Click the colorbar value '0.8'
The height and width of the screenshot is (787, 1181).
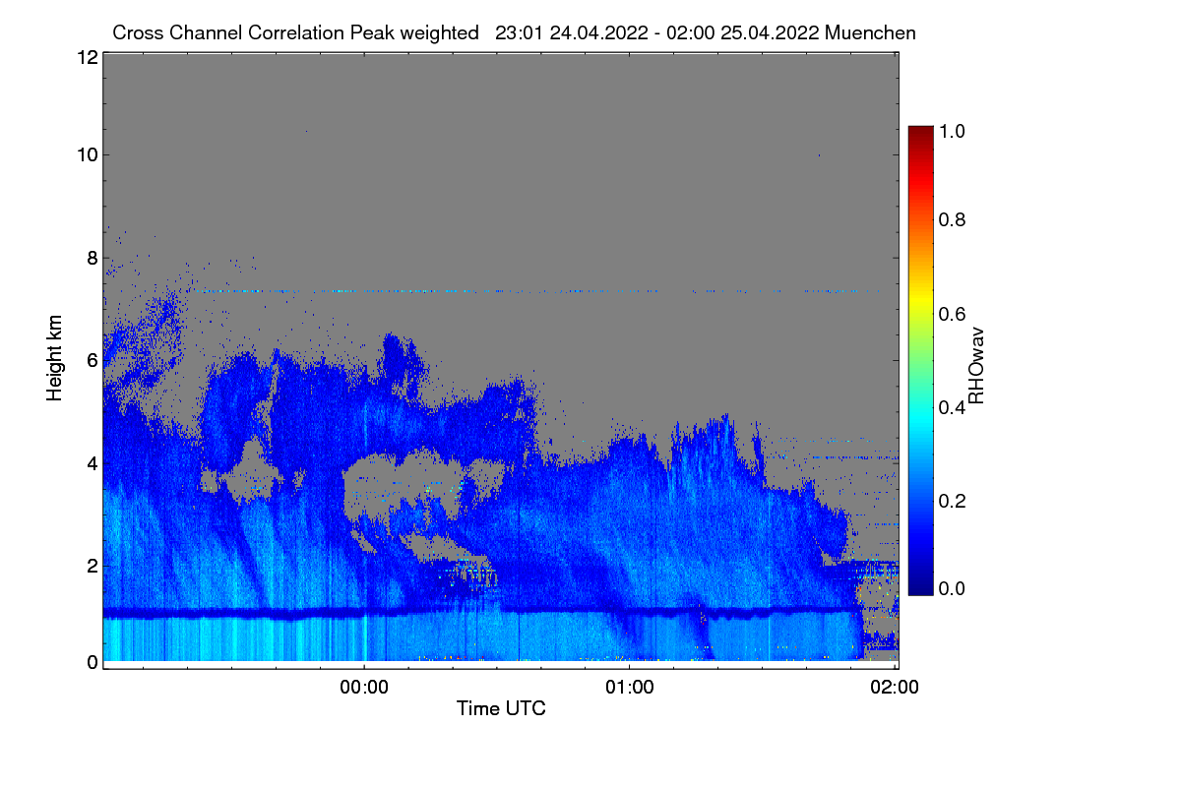951,219
